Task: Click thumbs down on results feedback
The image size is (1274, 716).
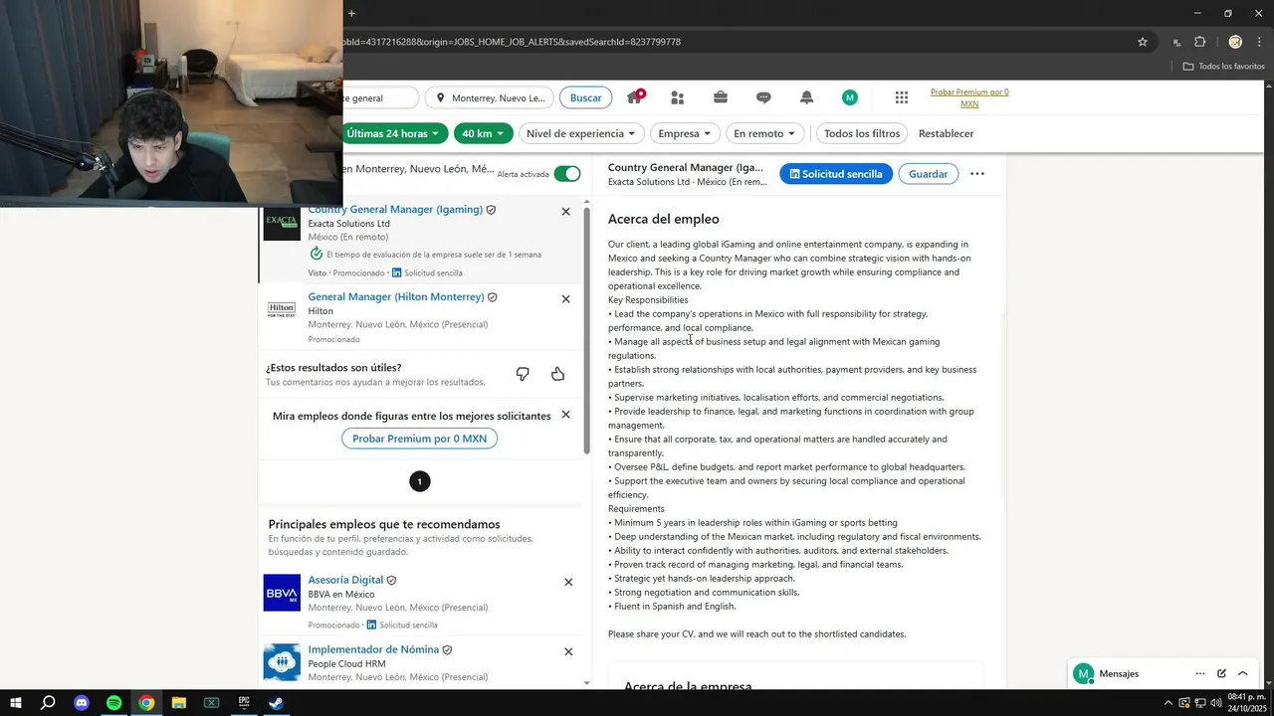Action: 523,374
